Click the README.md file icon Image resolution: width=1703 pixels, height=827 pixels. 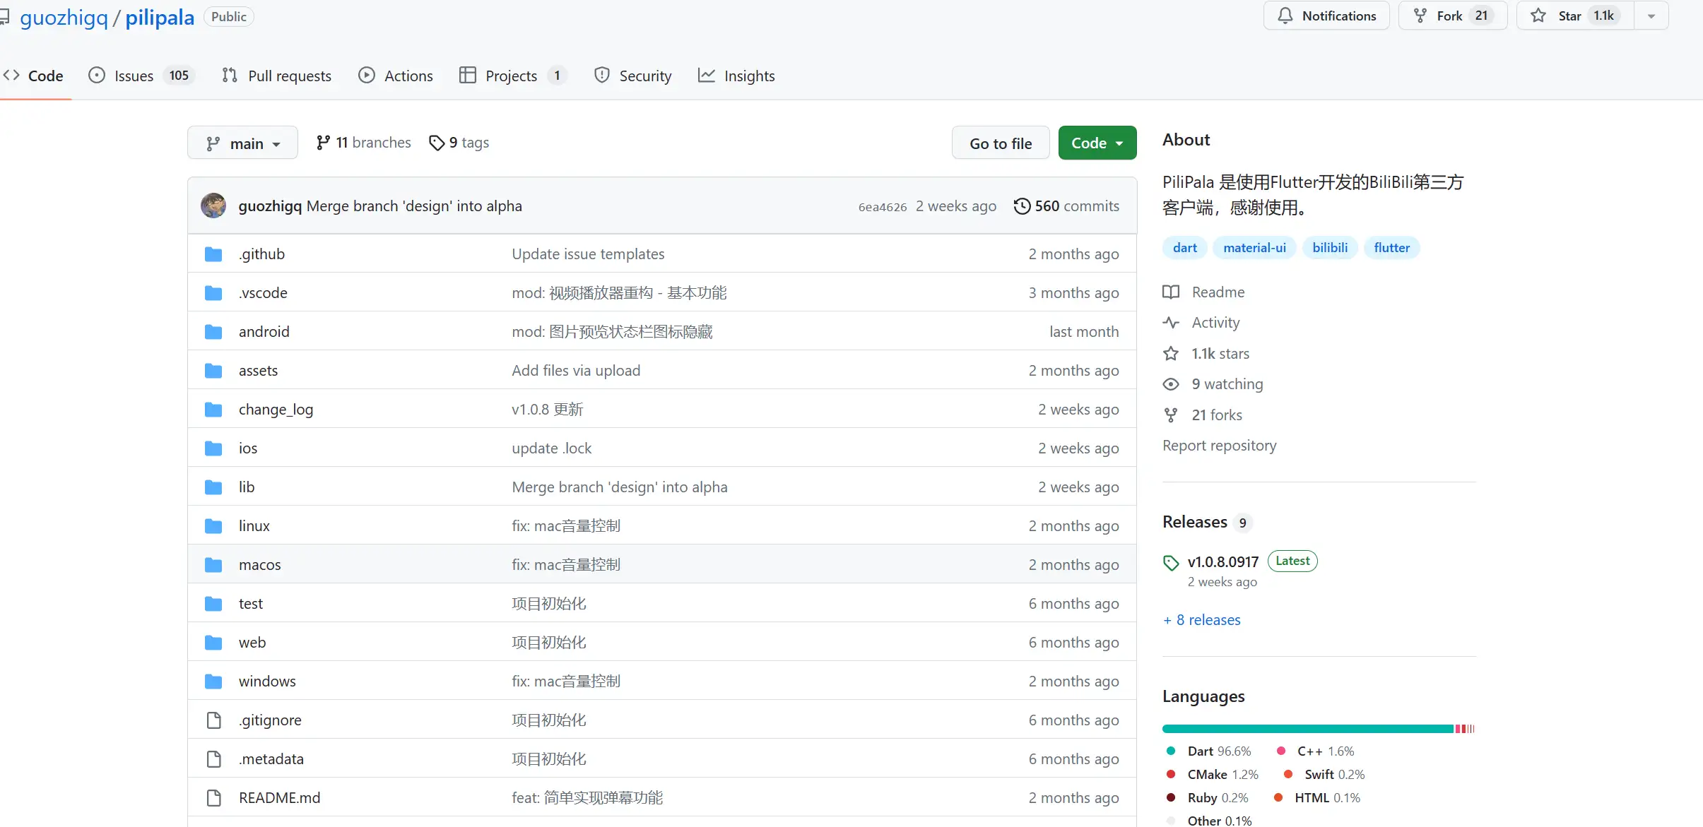point(213,798)
